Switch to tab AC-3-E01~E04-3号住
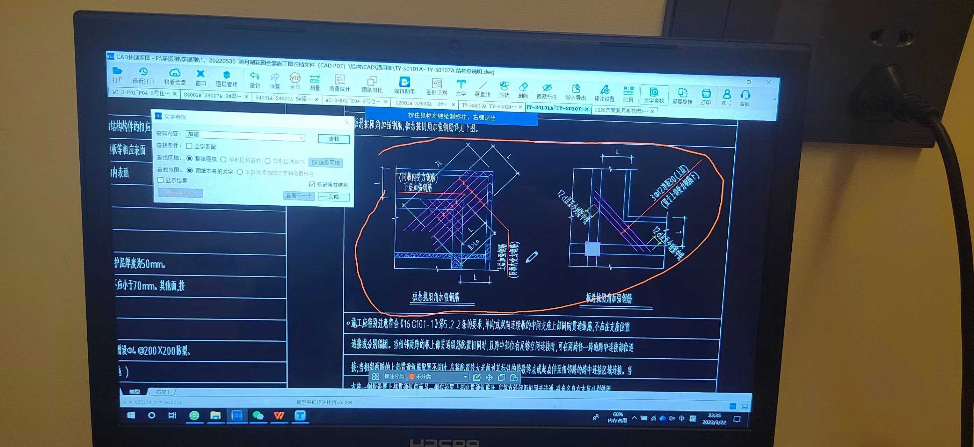Image resolution: width=974 pixels, height=447 pixels. pyautogui.click(x=353, y=101)
